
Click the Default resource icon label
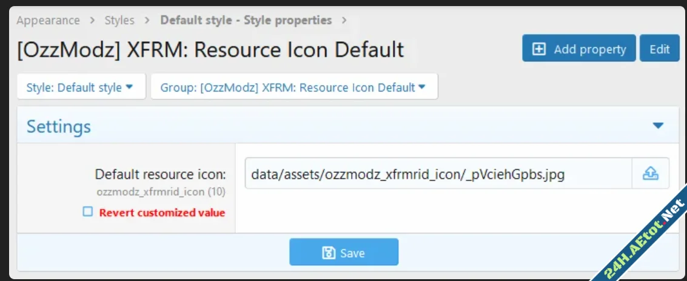(x=160, y=175)
